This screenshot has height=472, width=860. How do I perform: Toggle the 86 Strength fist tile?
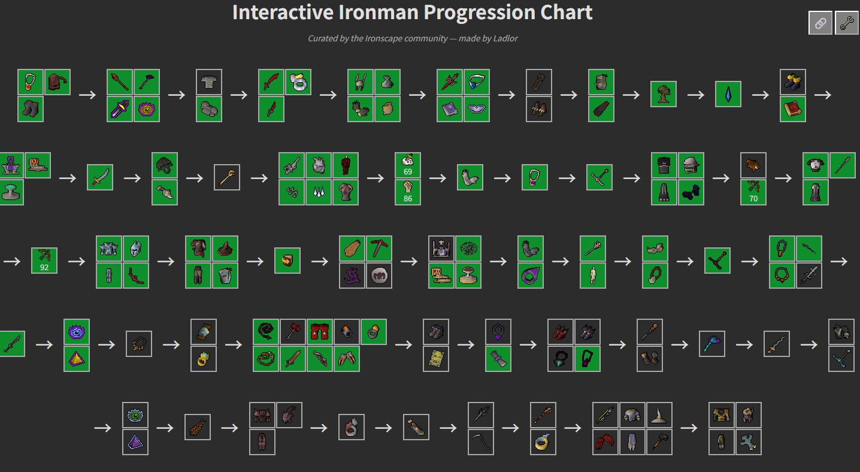pyautogui.click(x=408, y=192)
